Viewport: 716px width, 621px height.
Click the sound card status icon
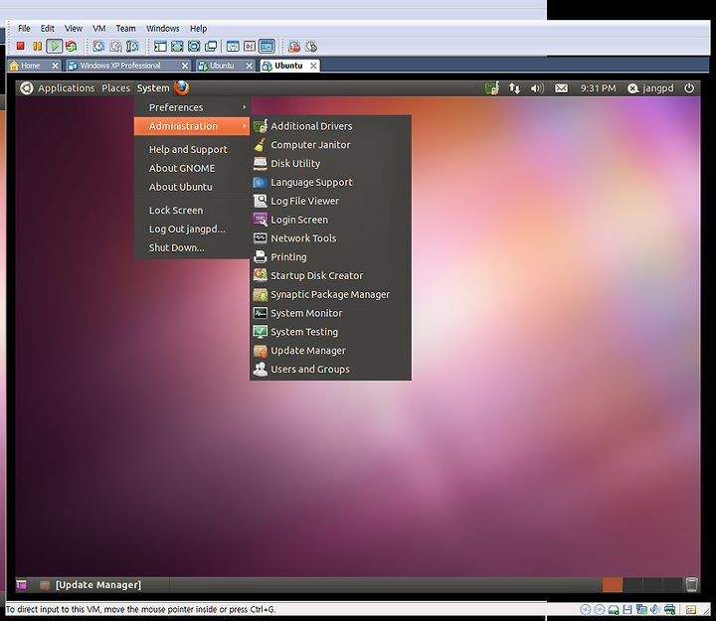pyautogui.click(x=655, y=610)
